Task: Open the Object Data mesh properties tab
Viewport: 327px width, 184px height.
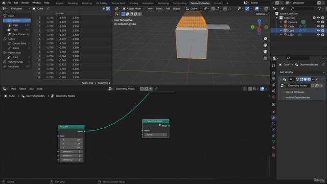Action: click(274, 142)
